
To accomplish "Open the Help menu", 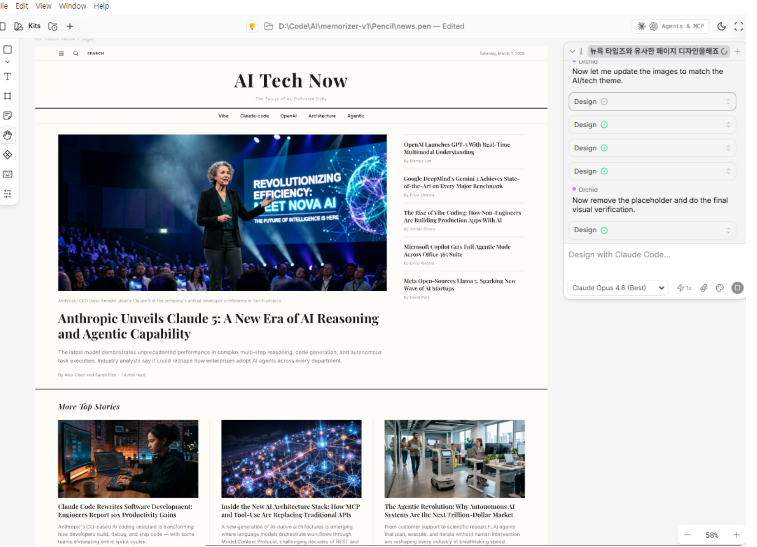I will point(102,6).
